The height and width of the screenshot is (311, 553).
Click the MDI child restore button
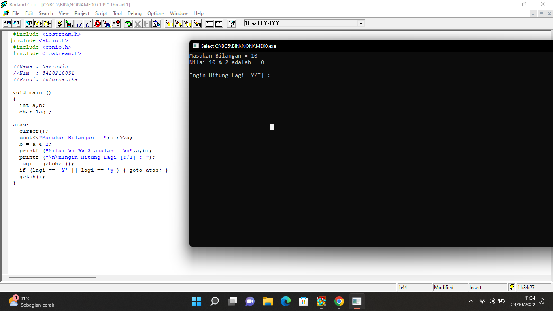click(541, 13)
